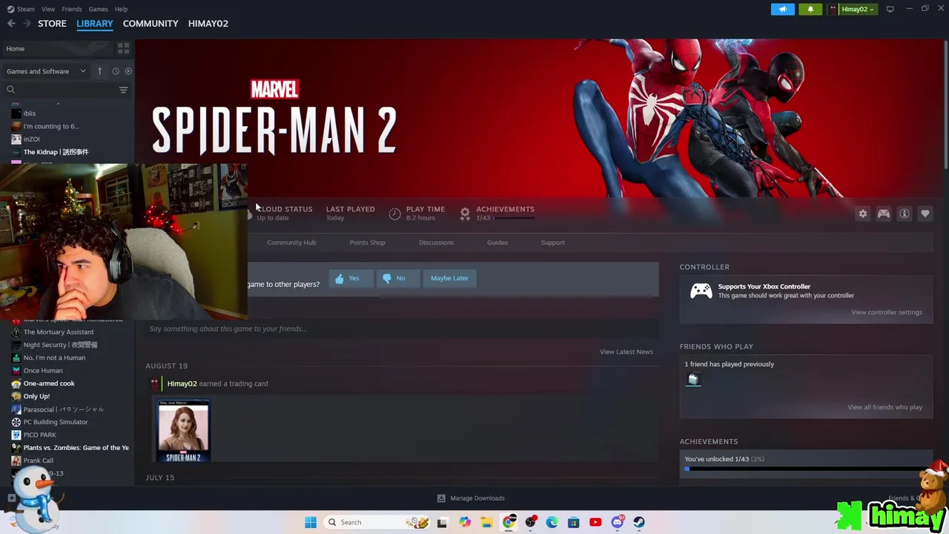This screenshot has width=949, height=534.
Task: Click the recent activity clock icon
Action: click(x=116, y=71)
